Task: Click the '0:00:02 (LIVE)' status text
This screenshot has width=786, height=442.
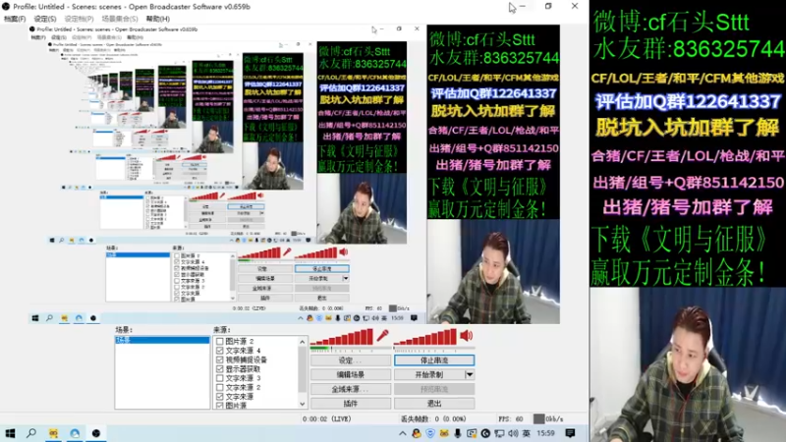Action: pos(327,419)
